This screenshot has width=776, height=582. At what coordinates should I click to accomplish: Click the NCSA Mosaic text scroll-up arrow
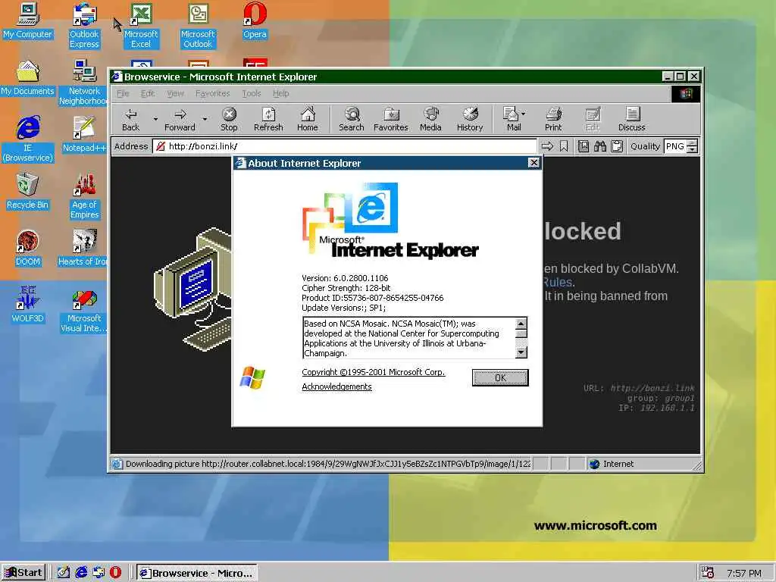point(521,324)
